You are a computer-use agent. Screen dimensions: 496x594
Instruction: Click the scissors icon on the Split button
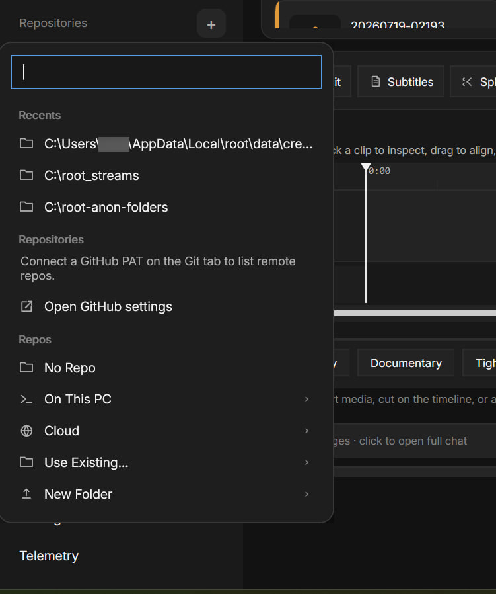click(467, 81)
